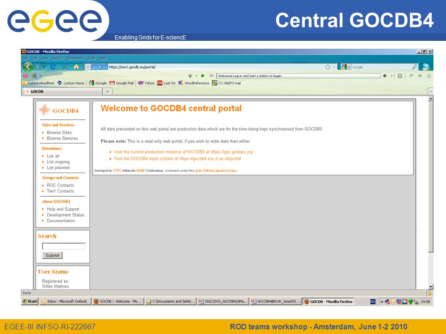Image resolution: width=446 pixels, height=334 pixels.
Task: Expand the volume options dropdown arrow
Action: click(392, 76)
